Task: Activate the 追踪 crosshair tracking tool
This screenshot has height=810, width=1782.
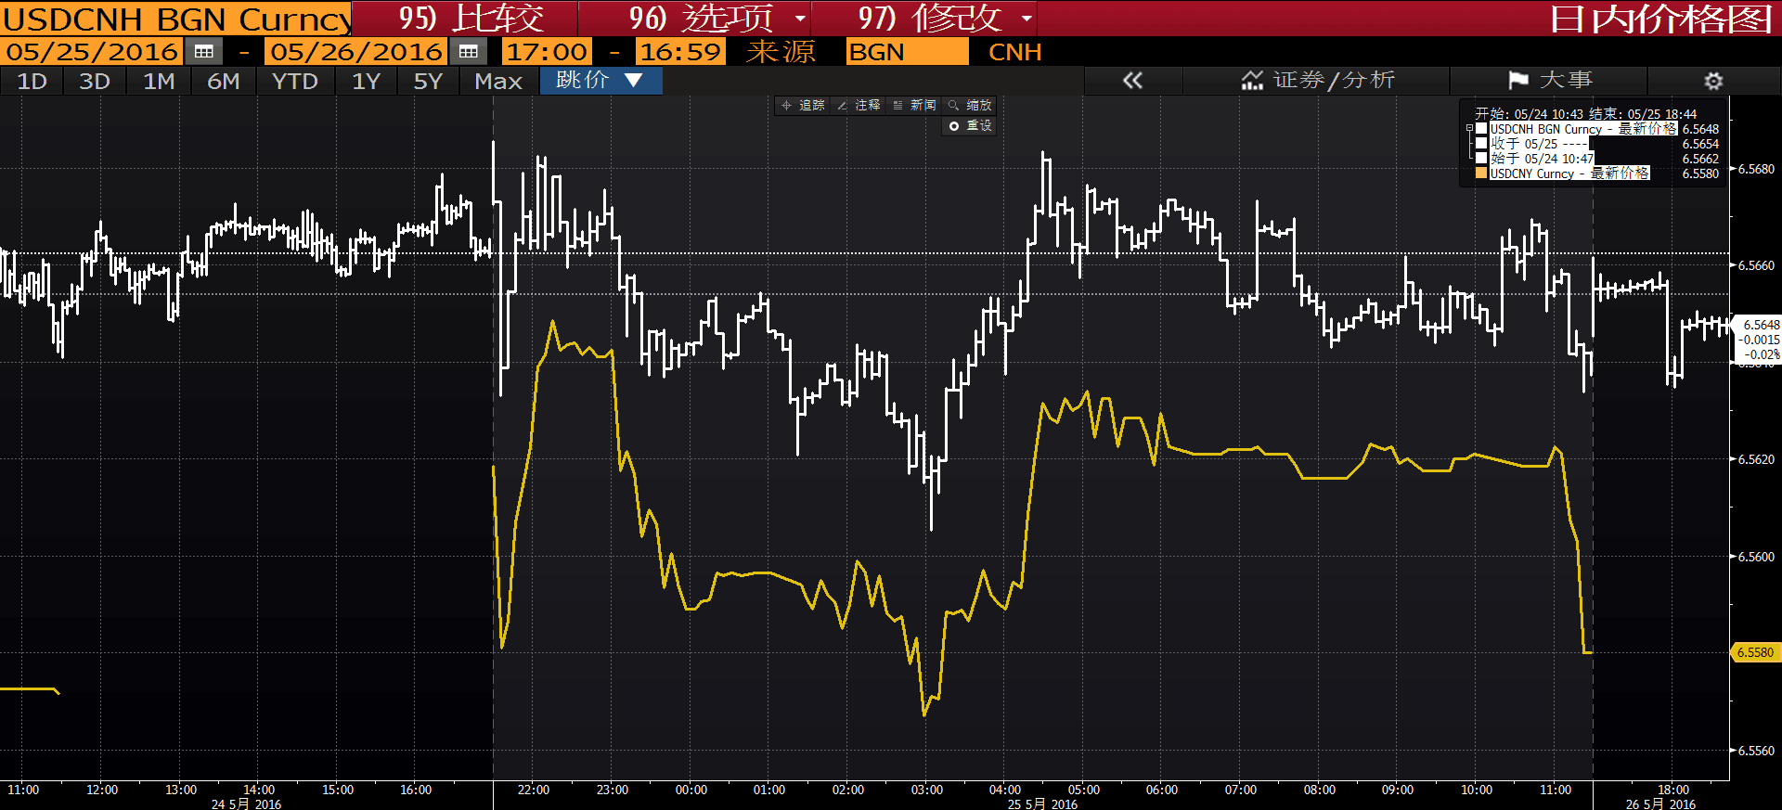Action: click(x=803, y=105)
